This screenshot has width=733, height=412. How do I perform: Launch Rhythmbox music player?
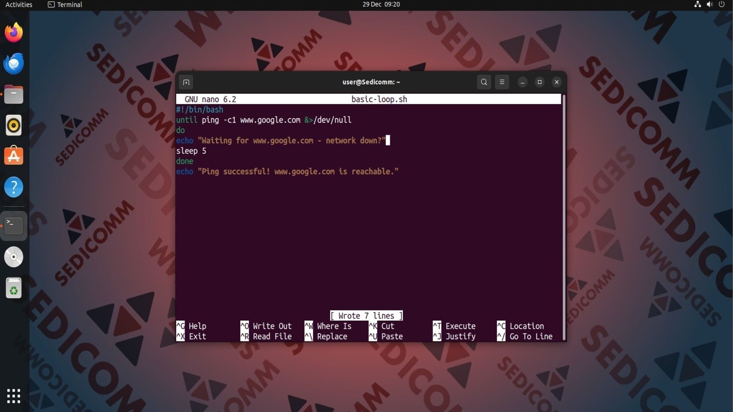pos(14,125)
